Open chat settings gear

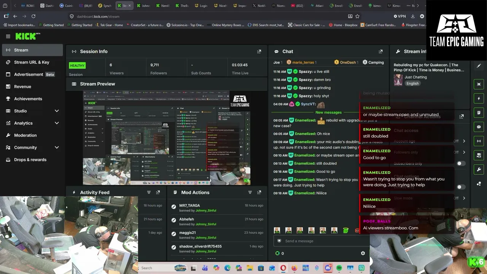tap(363, 253)
